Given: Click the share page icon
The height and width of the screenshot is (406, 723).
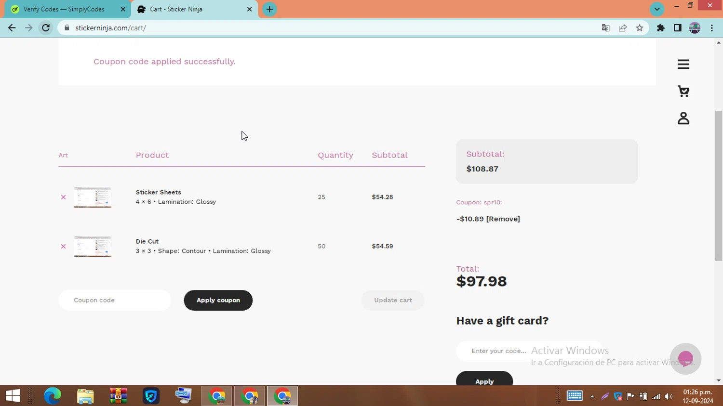Looking at the screenshot, I should pyautogui.click(x=623, y=28).
